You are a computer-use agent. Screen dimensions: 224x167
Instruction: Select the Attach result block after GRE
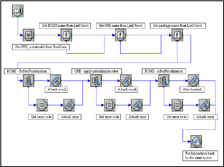(126, 80)
